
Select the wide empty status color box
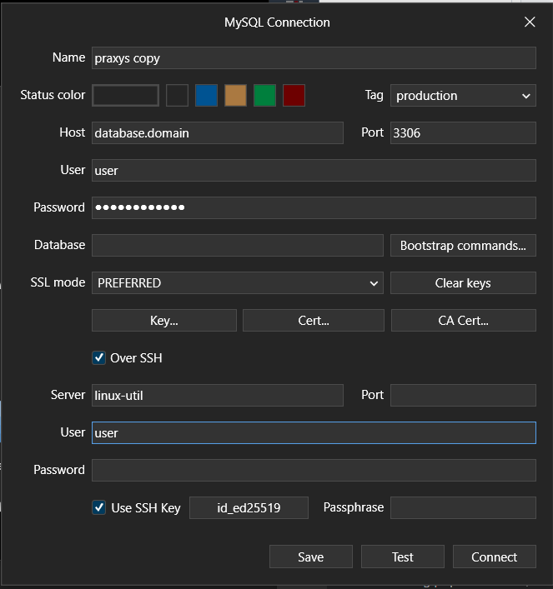[125, 96]
